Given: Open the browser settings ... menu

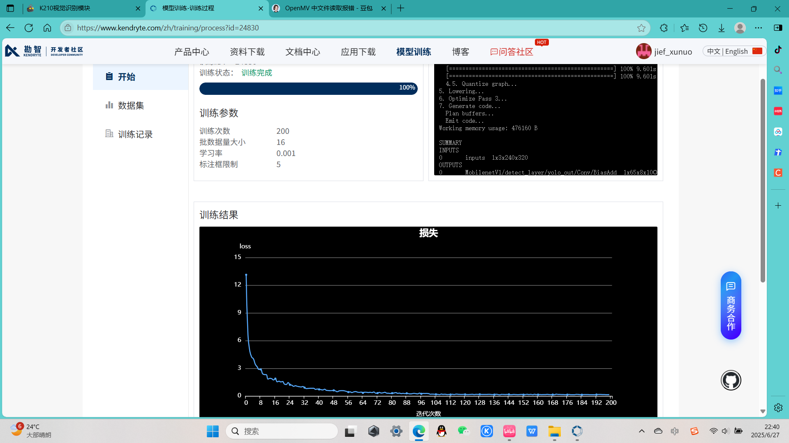Looking at the screenshot, I should point(759,28).
